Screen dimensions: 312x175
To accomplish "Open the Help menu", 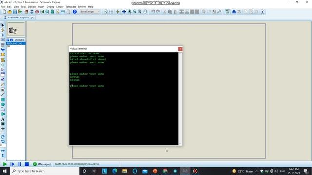I will click(x=91, y=7).
